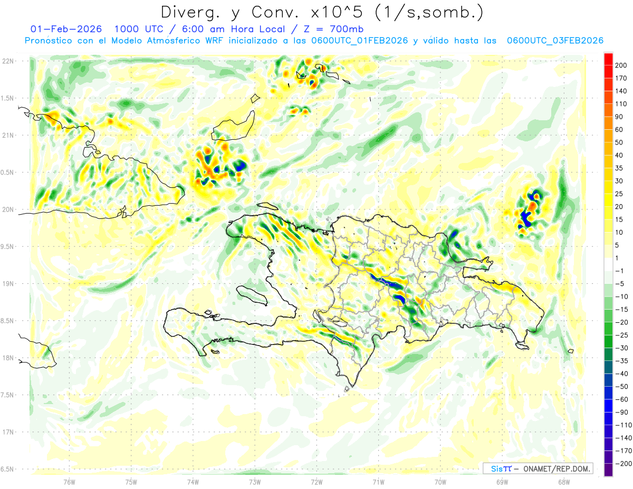Click the '8.5N' latitude label
The width and height of the screenshot is (633, 489).
[x=7, y=321]
